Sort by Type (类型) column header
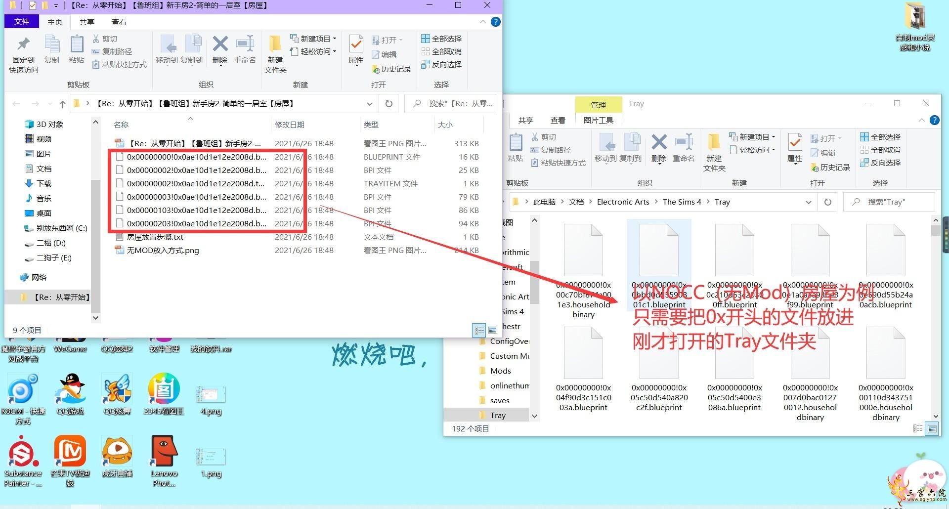Screen dimensions: 949x509 [x=396, y=125]
